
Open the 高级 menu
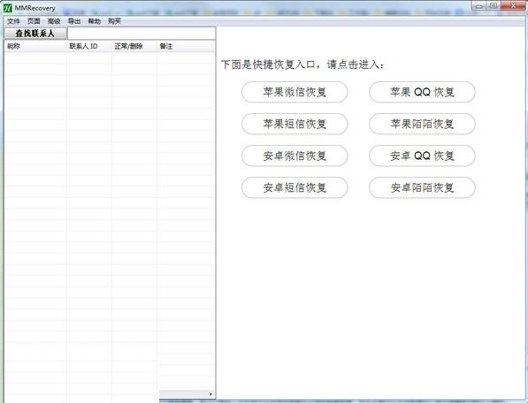pyautogui.click(x=54, y=21)
